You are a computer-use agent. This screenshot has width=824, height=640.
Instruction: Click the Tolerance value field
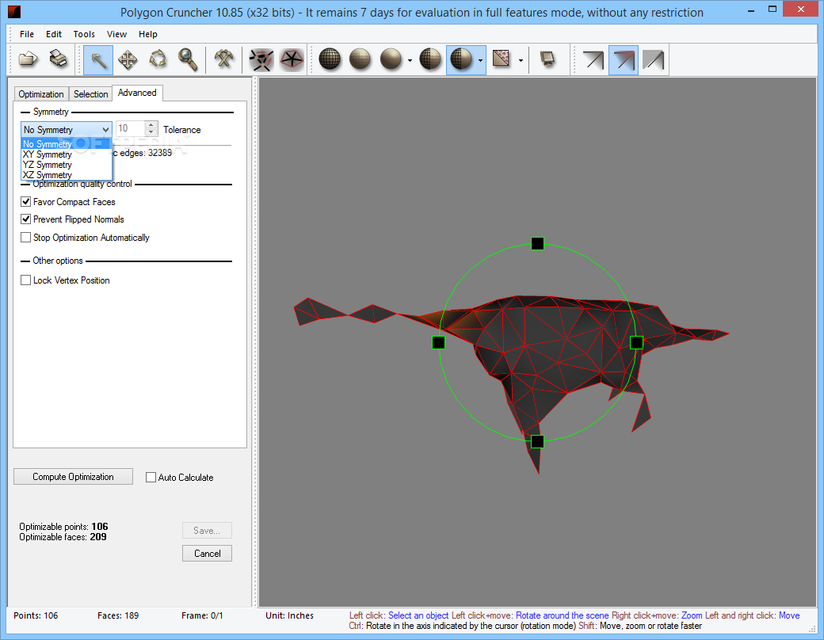pyautogui.click(x=130, y=129)
